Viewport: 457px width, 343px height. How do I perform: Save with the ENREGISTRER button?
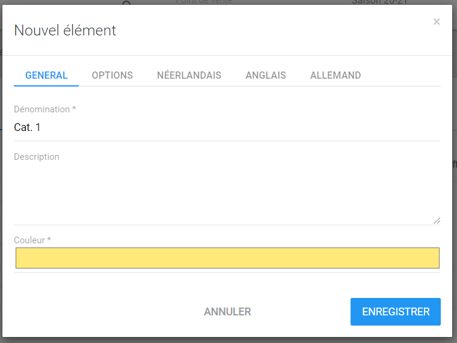coord(396,312)
